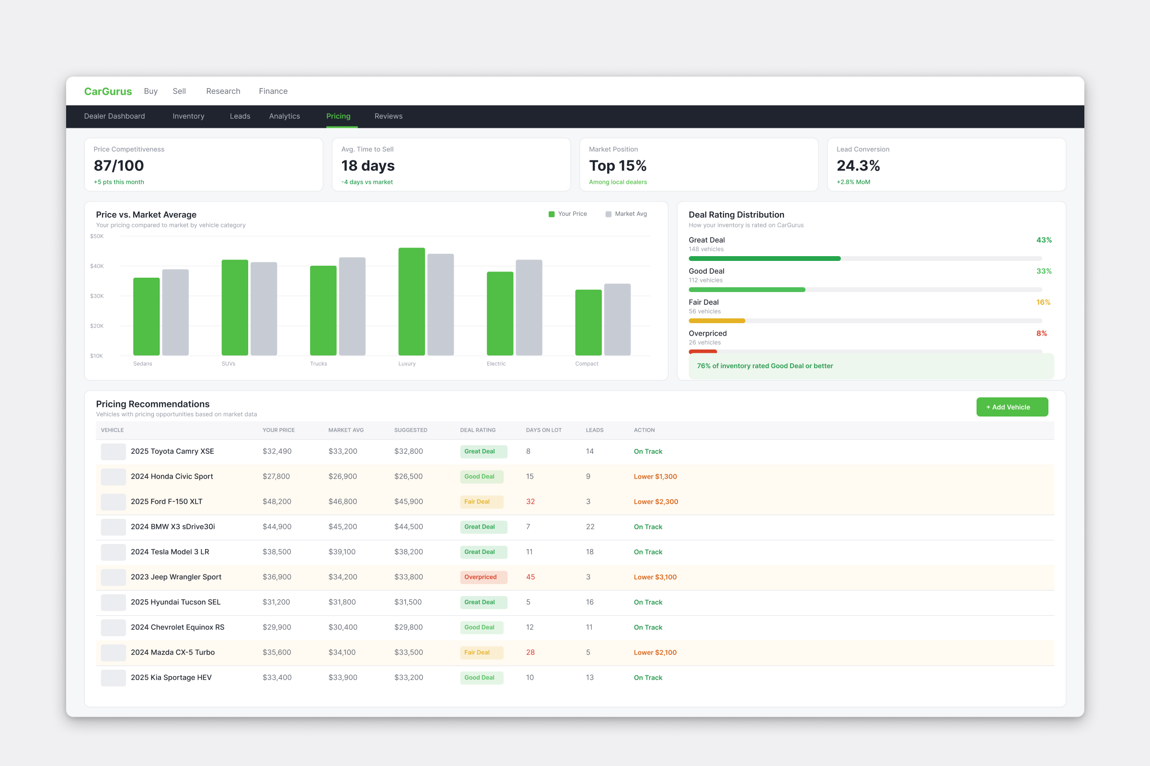Click the Great Deal badge for Tesla Model 3
1150x766 pixels.
[x=483, y=552]
